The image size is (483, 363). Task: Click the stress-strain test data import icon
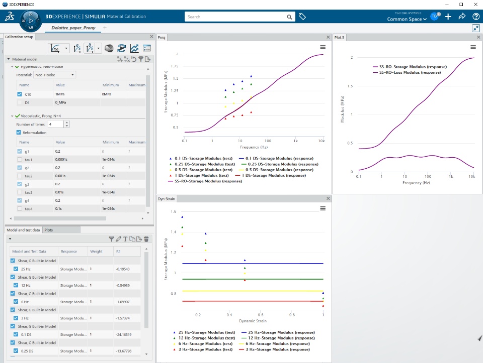pos(77,48)
